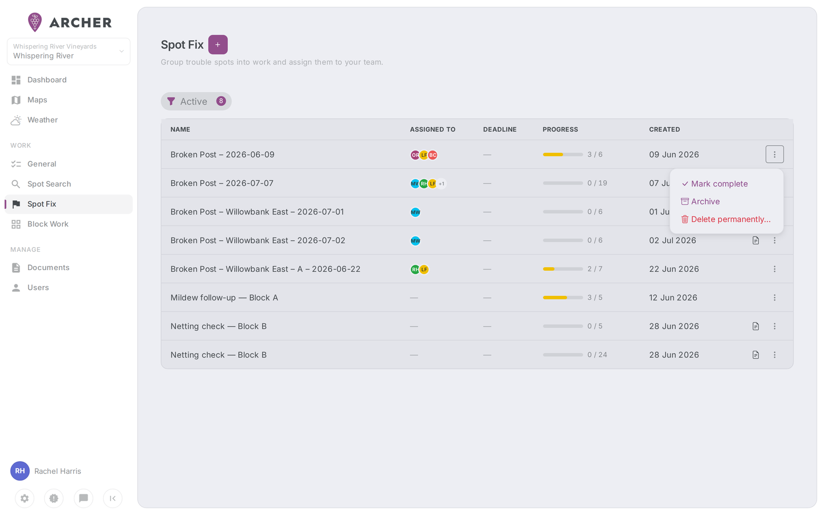This screenshot has height=515, width=824.
Task: Open the options menu for Willowbank East – 2026-07-02
Action: [x=775, y=240]
